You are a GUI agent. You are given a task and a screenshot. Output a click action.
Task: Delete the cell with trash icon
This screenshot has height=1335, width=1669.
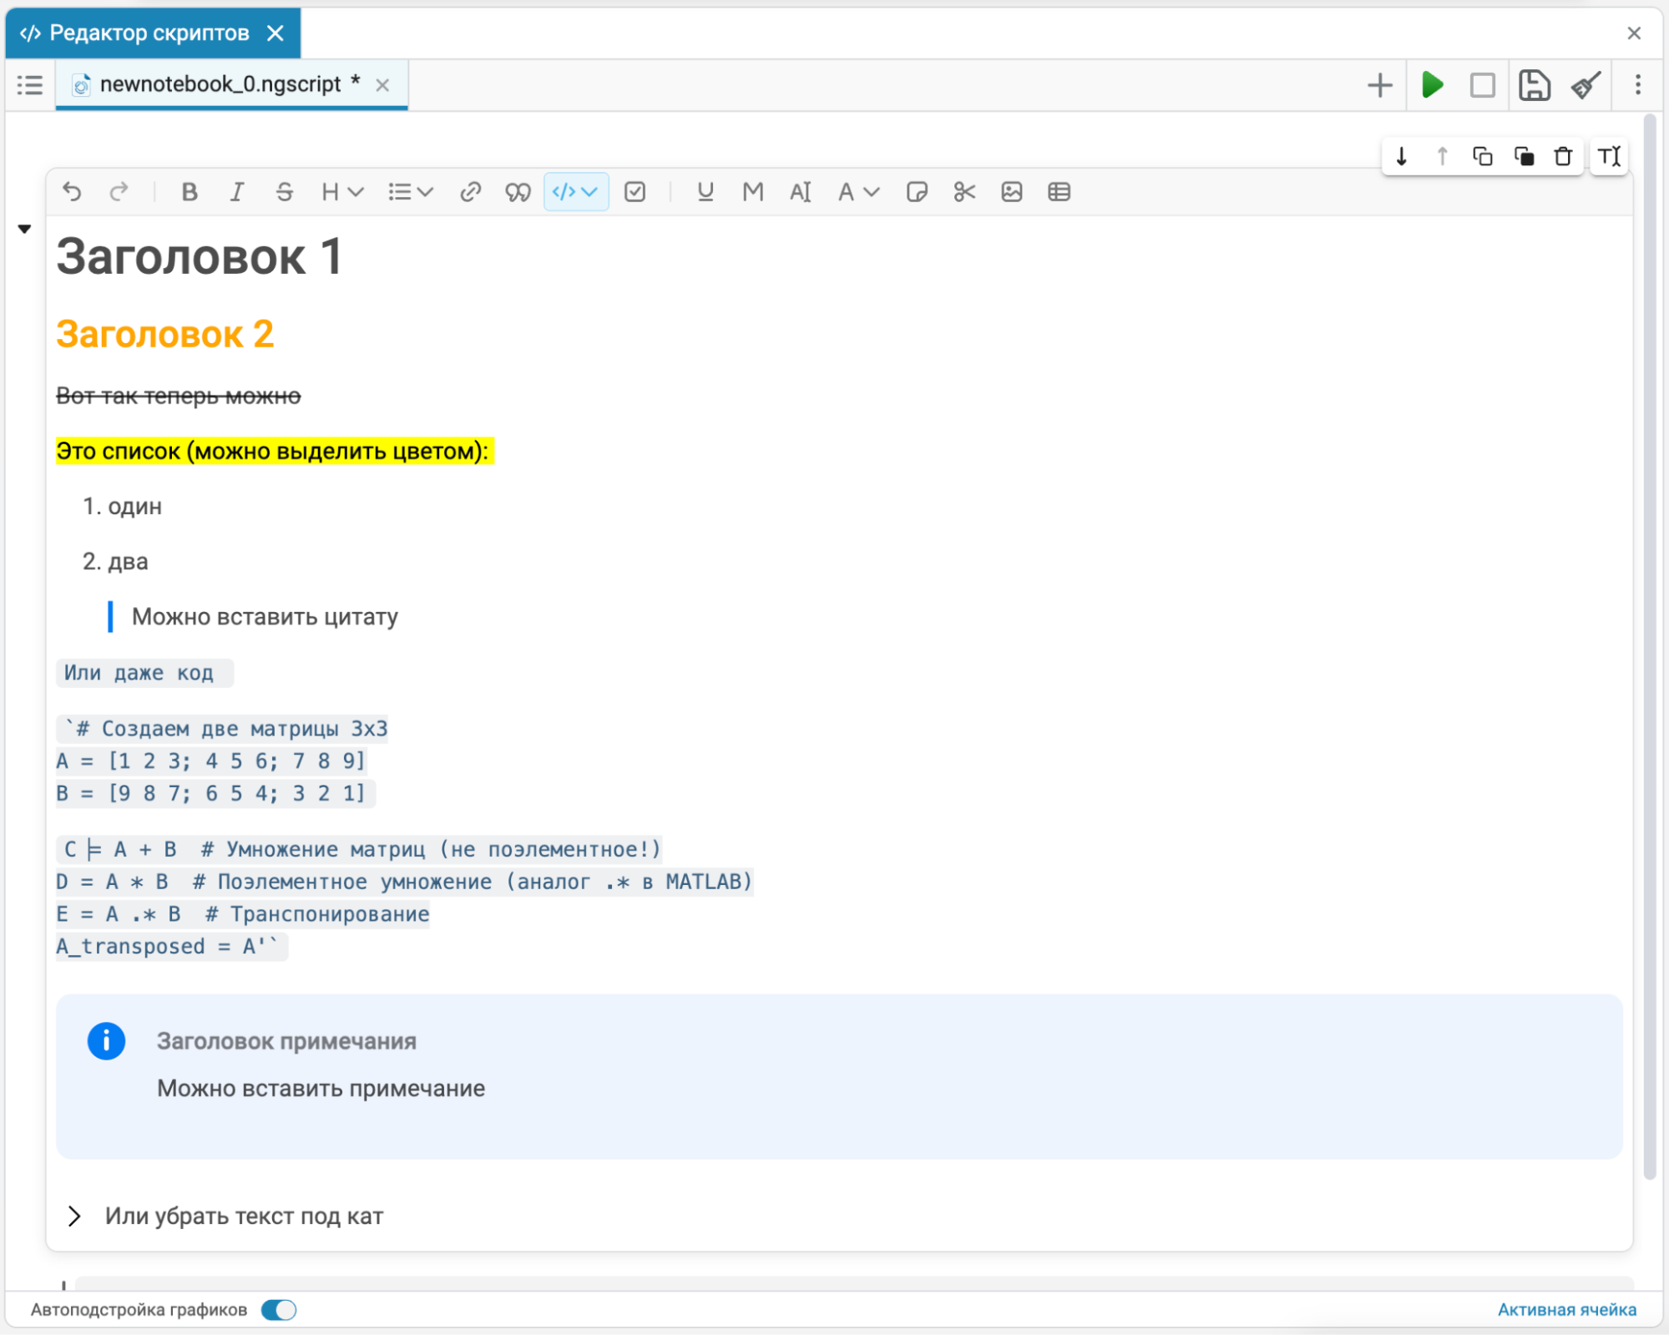pos(1563,156)
